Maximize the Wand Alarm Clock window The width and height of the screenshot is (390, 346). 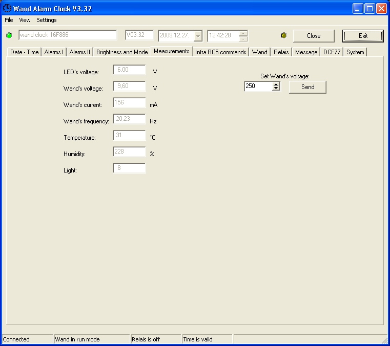370,9
